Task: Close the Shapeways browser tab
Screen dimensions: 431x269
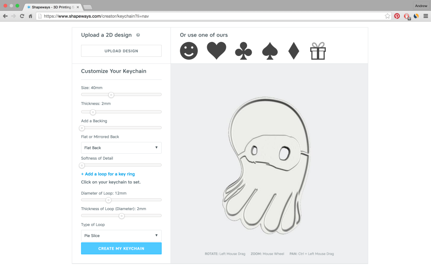Action: coord(78,7)
